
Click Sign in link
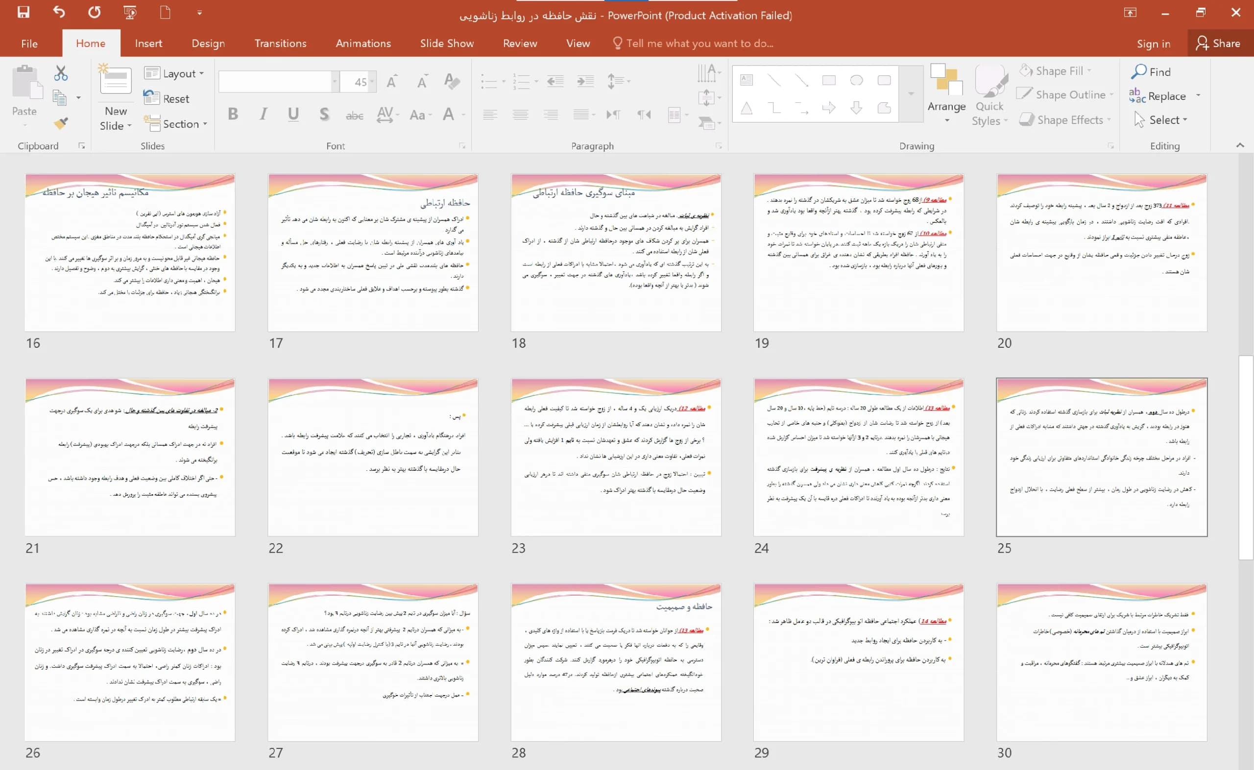[x=1153, y=43]
